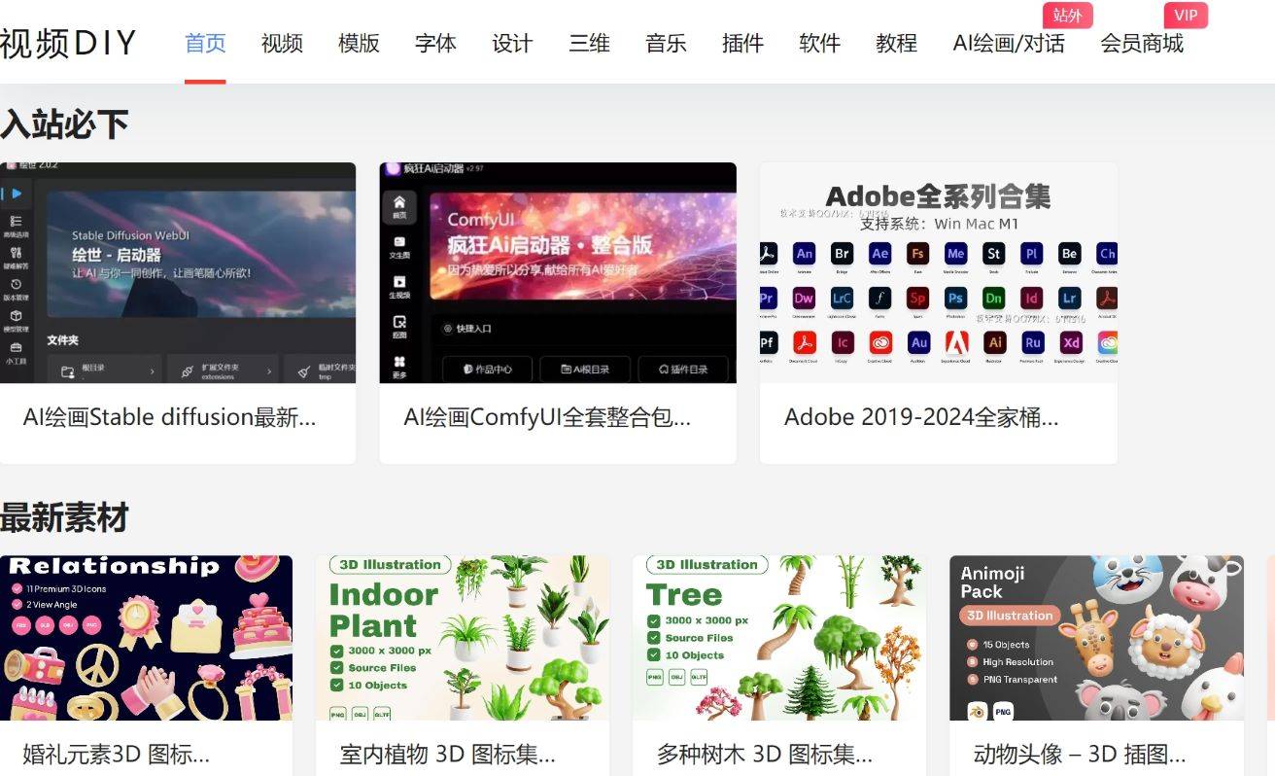Open the 首页 navigation tab
The height and width of the screenshot is (776, 1275).
(x=205, y=43)
